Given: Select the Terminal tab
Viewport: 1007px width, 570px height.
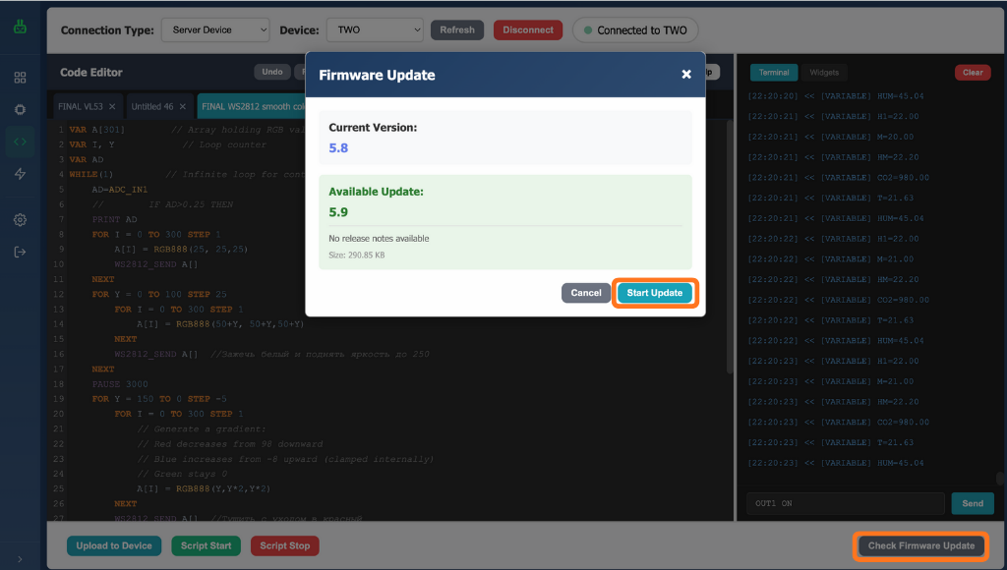Looking at the screenshot, I should coord(774,73).
